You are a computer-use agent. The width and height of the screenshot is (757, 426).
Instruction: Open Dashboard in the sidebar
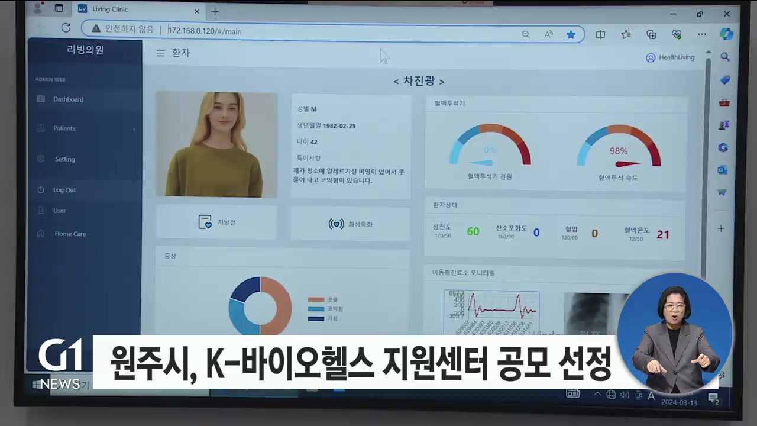68,99
